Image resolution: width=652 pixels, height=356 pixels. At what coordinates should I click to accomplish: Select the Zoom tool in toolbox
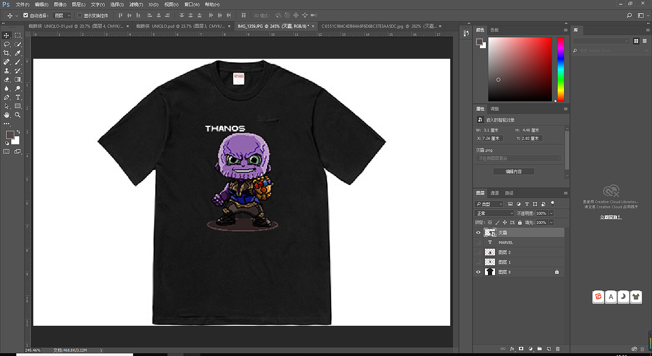pyautogui.click(x=18, y=115)
